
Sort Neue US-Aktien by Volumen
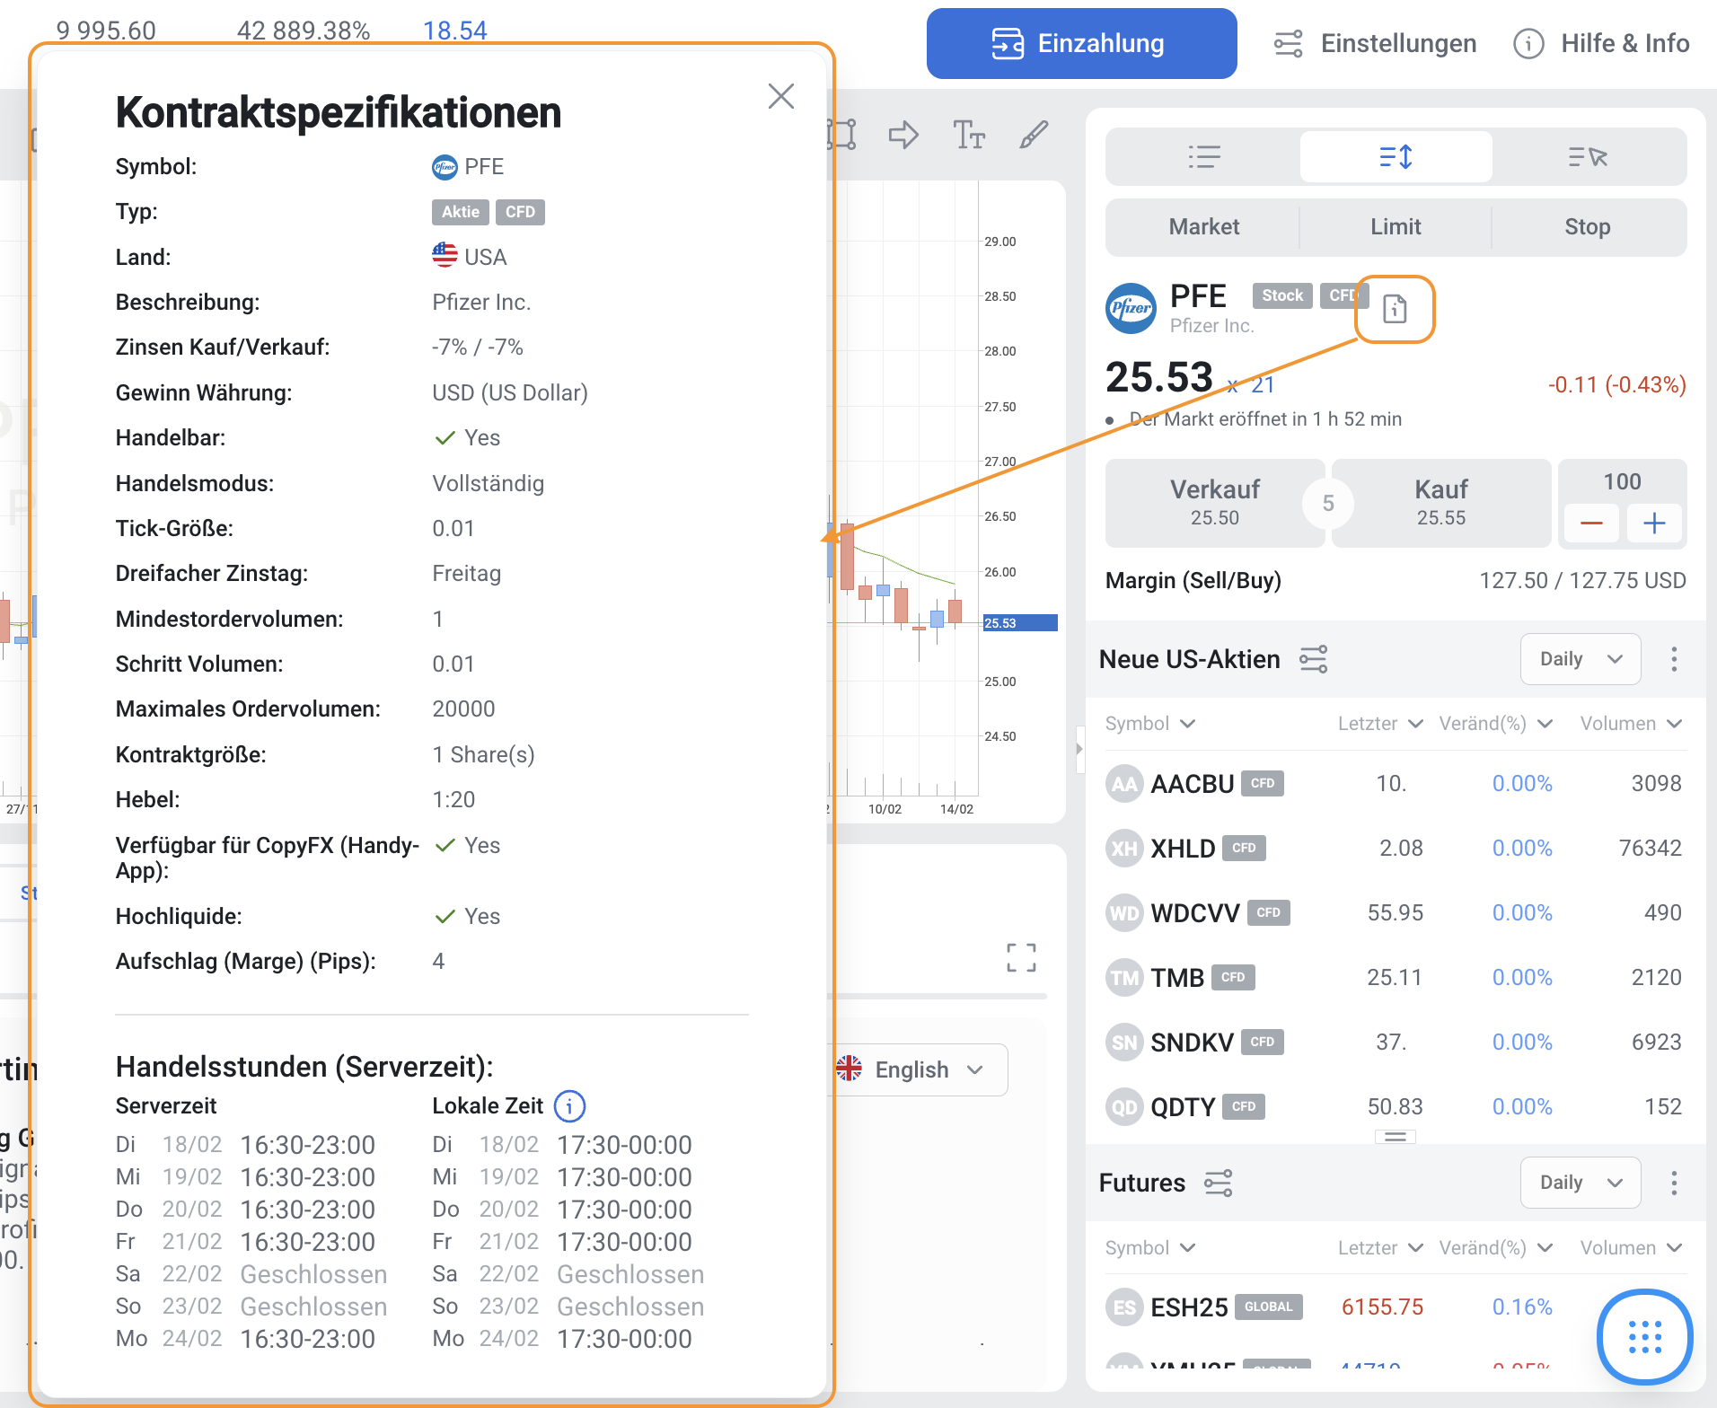[x=1631, y=724]
